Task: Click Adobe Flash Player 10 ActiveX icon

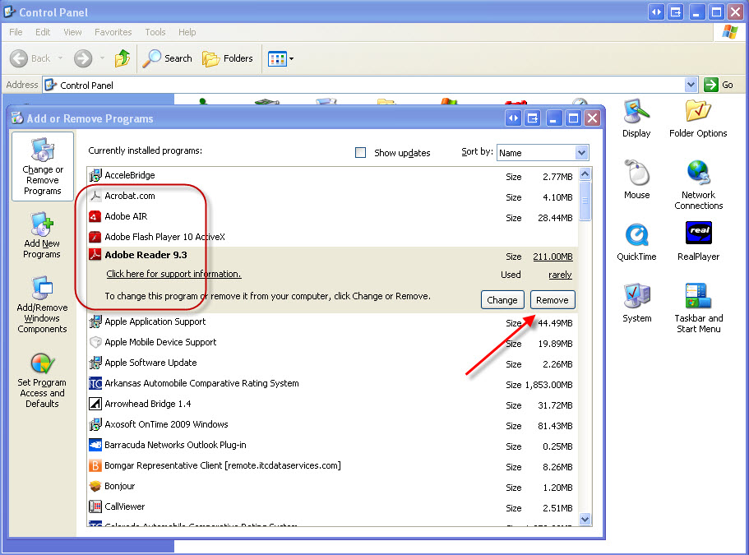Action: pos(95,237)
